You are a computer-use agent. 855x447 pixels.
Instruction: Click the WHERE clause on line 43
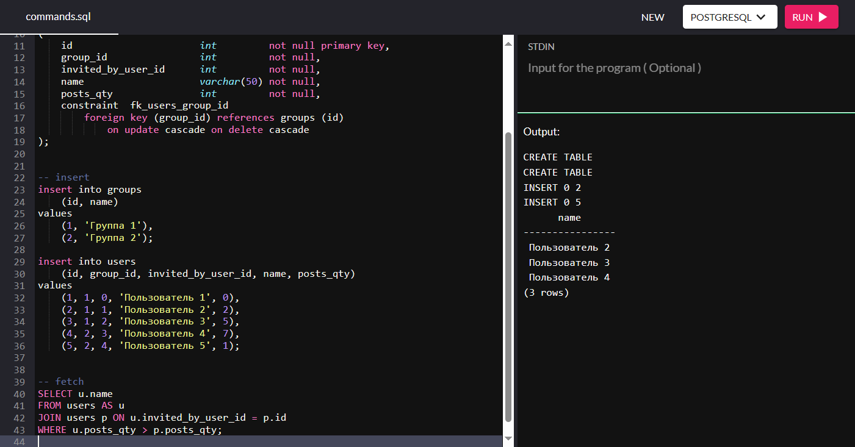click(x=130, y=430)
